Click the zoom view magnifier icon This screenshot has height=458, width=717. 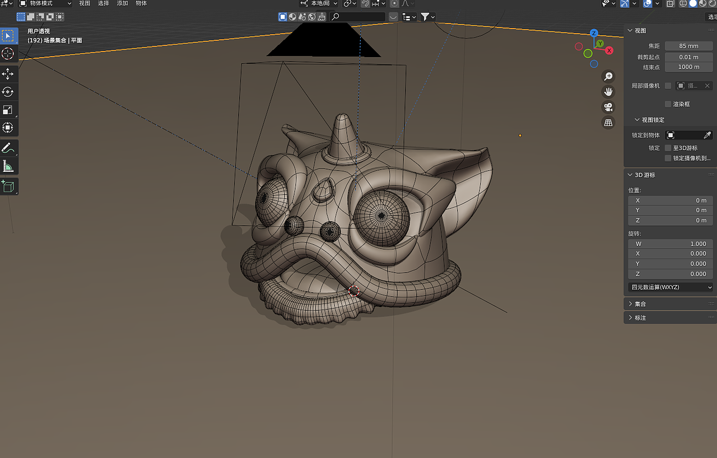(x=608, y=76)
